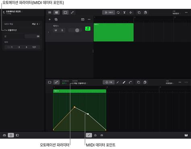Select the white MIDI data point on curve
The height and width of the screenshot is (149, 191).
(88, 114)
